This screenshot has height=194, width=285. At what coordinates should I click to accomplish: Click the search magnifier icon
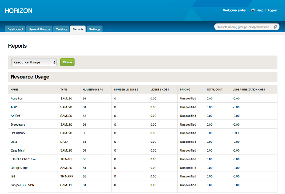point(275,27)
